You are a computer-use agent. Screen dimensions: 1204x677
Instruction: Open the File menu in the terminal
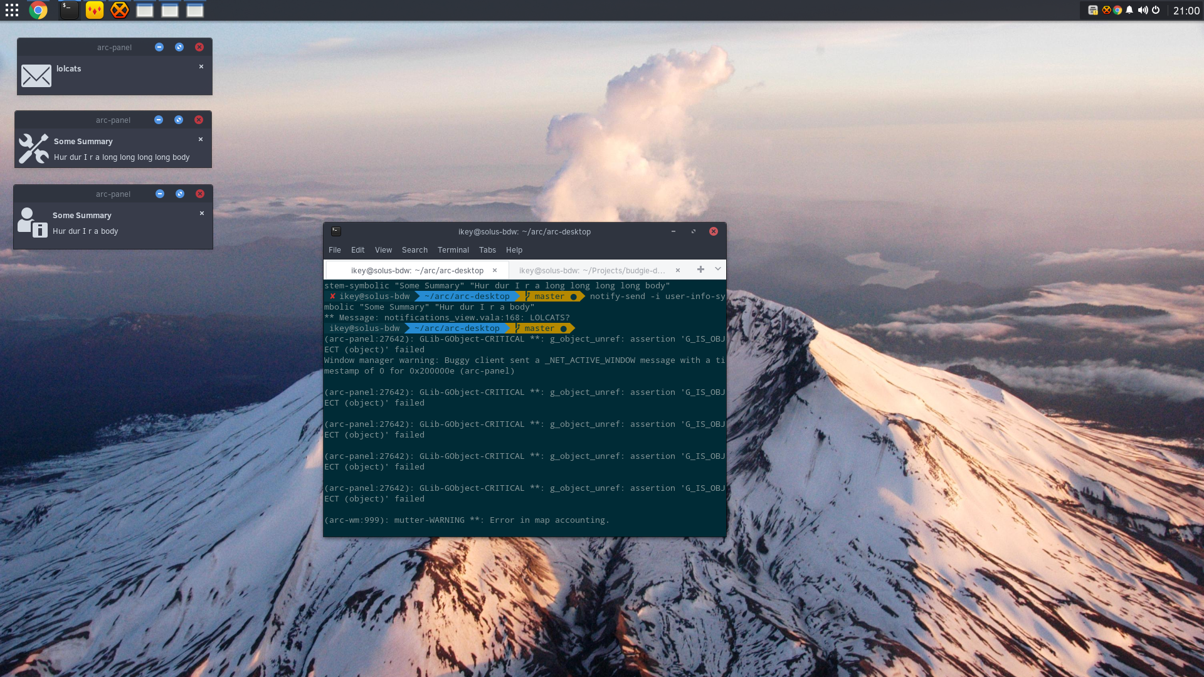[x=335, y=250]
